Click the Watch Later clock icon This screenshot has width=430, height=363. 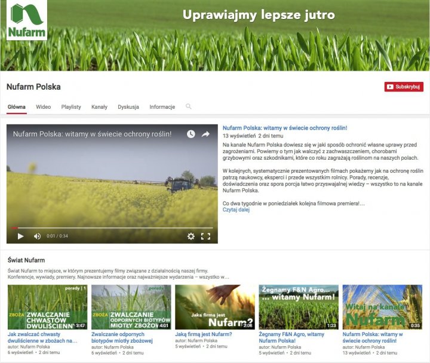pos(191,134)
